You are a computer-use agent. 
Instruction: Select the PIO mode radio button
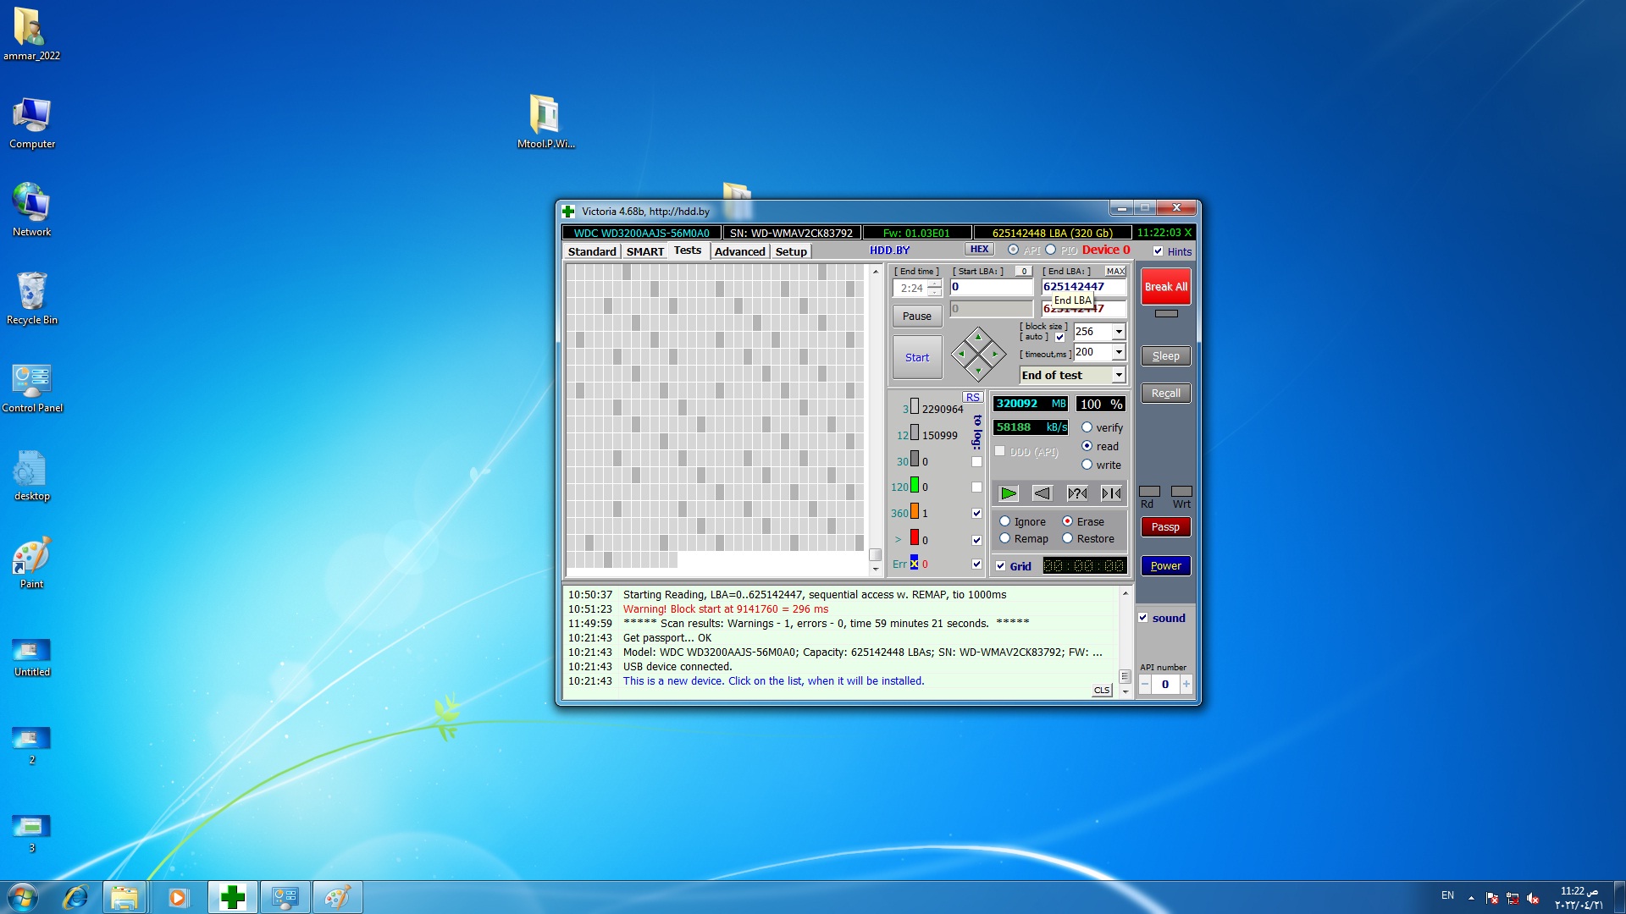pos(1051,250)
